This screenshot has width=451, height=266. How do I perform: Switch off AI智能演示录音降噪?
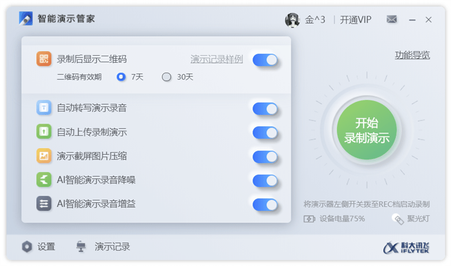pyautogui.click(x=265, y=181)
